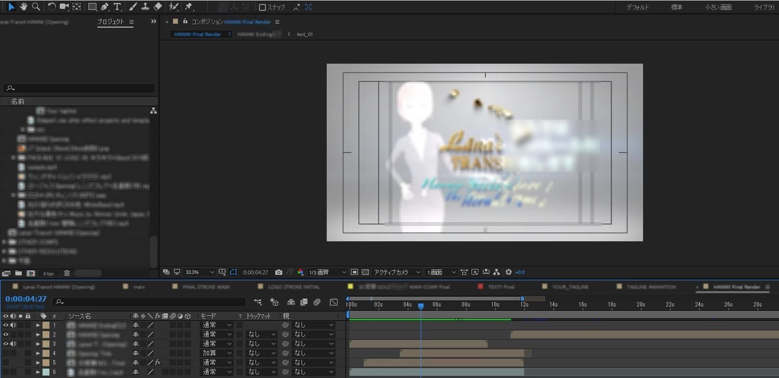Click the graph editor icon in timeline

[x=334, y=302]
